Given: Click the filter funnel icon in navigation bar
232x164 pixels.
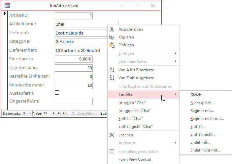Looking at the screenshot, I should coord(74,114).
